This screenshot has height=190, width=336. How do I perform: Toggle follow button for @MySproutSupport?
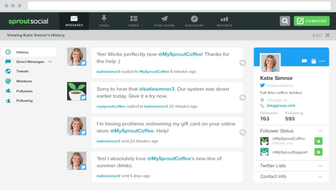pos(318,152)
